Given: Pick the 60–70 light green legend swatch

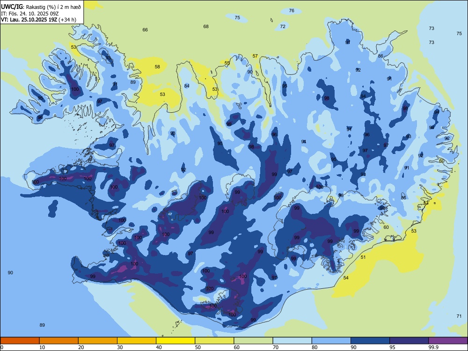Looking at the screenshot, I should [253, 341].
